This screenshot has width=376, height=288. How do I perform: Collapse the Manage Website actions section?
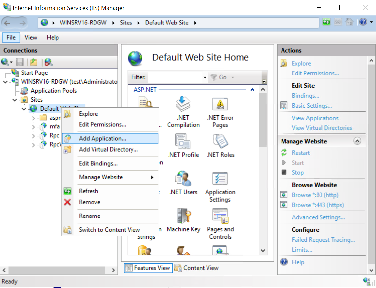point(357,141)
